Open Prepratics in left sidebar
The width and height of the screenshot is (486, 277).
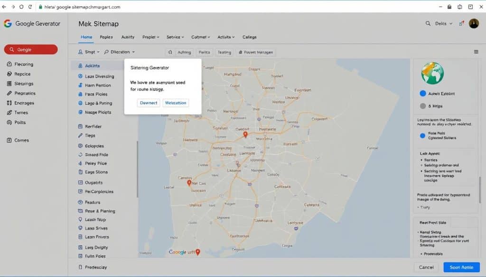(x=21, y=93)
